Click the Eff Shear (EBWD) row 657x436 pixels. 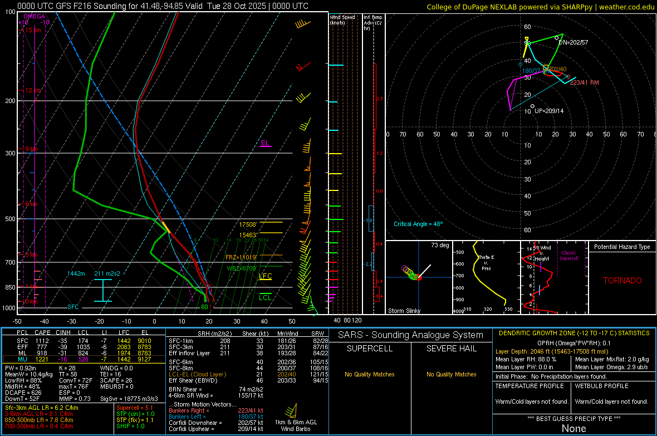click(x=248, y=381)
